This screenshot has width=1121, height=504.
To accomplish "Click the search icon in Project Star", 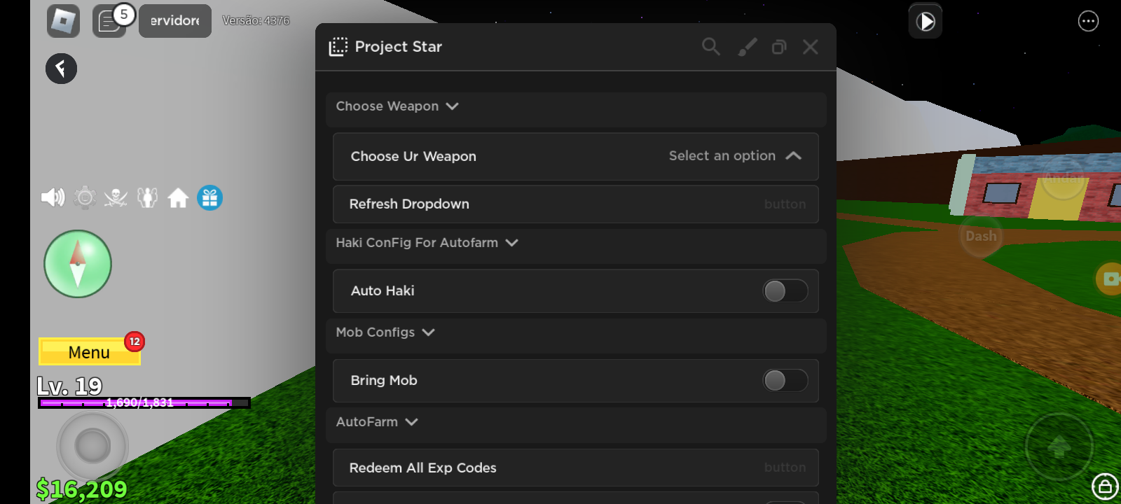I will coord(710,47).
